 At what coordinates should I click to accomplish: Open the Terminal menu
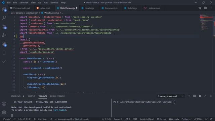pyautogui.click(x=54, y=3)
